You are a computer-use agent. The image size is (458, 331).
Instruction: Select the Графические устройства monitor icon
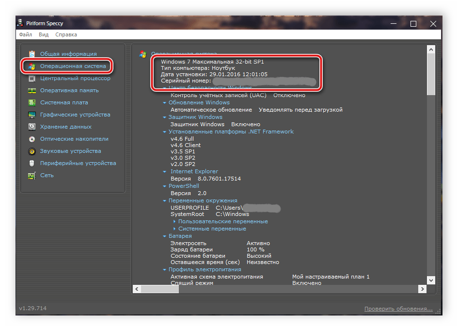(x=32, y=115)
